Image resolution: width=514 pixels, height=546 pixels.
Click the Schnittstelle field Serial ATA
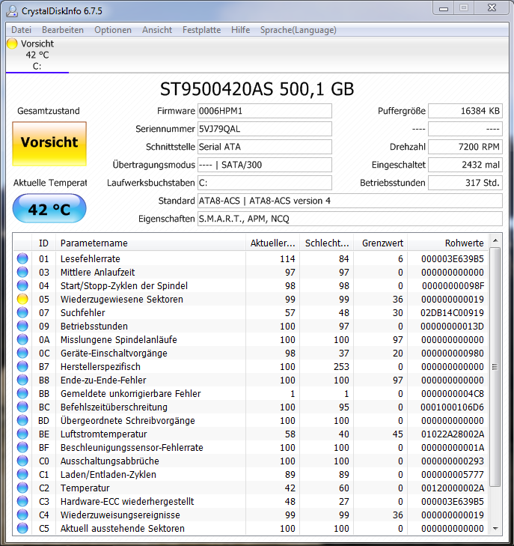pyautogui.click(x=265, y=147)
